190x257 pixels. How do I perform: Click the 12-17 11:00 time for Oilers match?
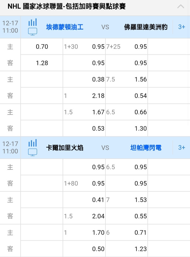point(10,27)
